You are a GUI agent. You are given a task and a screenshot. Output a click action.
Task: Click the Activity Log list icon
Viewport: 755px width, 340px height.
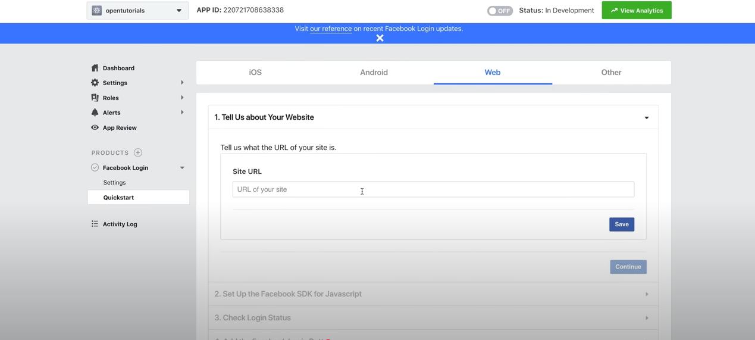tap(95, 224)
